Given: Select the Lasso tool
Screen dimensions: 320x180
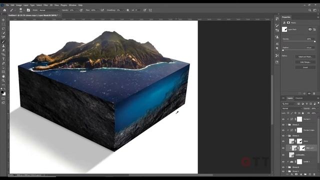Looking at the screenshot, I should pos(3,28).
